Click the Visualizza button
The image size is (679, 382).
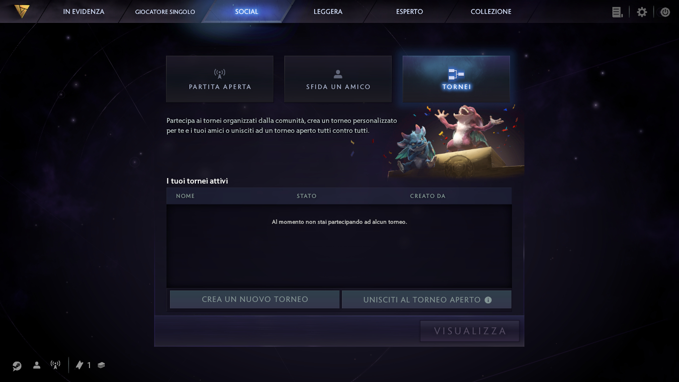click(x=470, y=331)
